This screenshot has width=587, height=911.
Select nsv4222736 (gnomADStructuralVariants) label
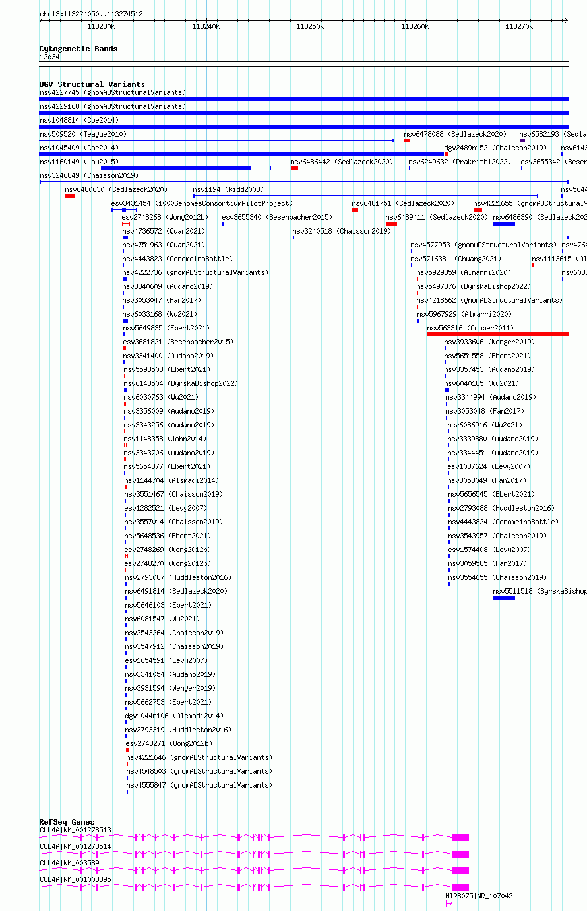(x=195, y=272)
